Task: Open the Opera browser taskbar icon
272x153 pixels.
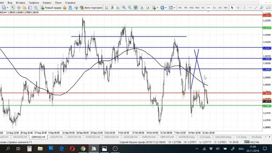Action: click(72, 149)
